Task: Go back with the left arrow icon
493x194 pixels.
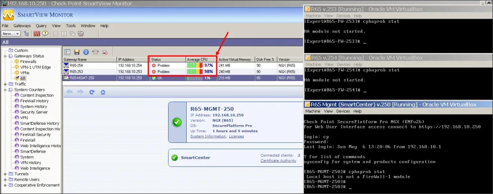Action: click(x=69, y=92)
